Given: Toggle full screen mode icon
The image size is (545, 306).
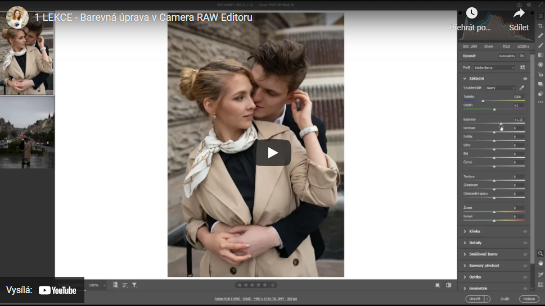Looking at the screenshot, I should pyautogui.click(x=540, y=5).
